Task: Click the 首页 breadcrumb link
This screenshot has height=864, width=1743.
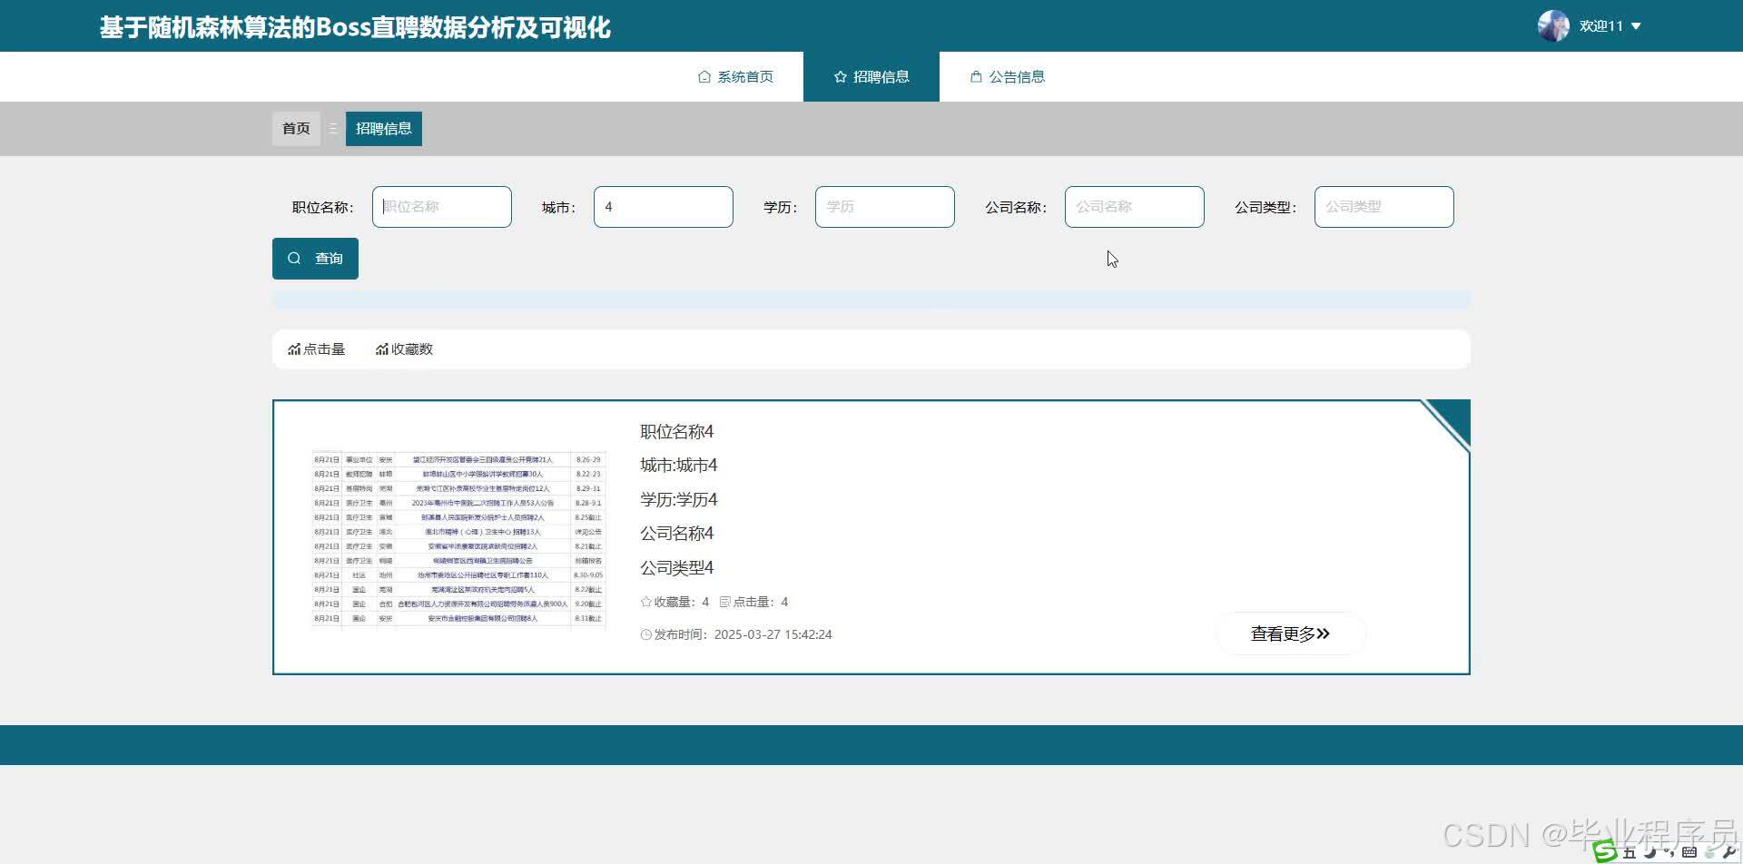Action: pos(296,129)
